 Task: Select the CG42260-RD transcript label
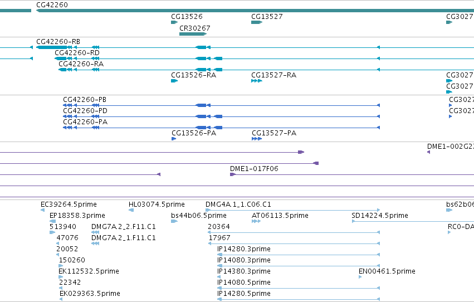tap(77, 53)
